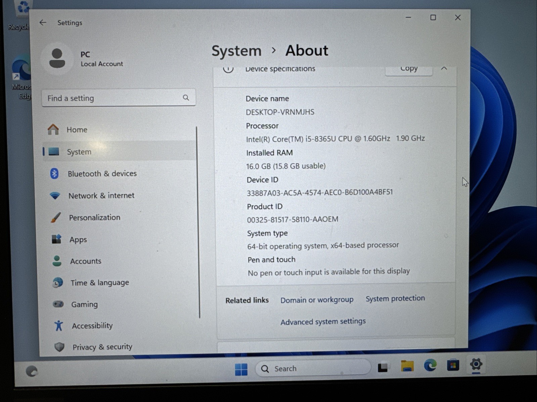
Task: Click the System breadcrumb in the header
Action: coord(236,51)
